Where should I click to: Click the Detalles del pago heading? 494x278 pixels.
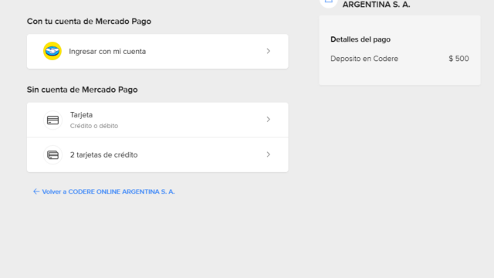point(360,39)
